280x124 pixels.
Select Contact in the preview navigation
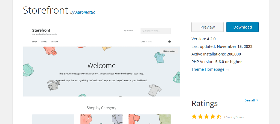point(54,42)
